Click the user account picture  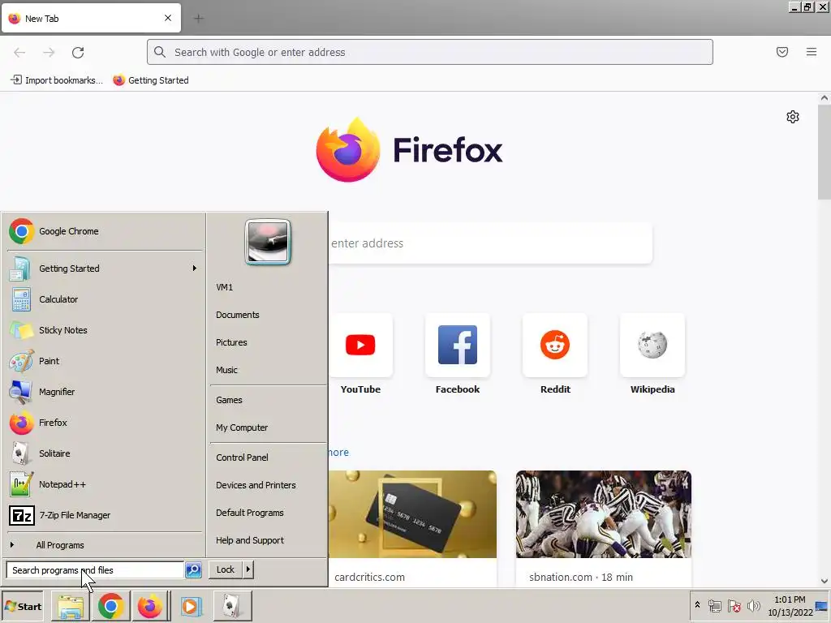pyautogui.click(x=268, y=242)
